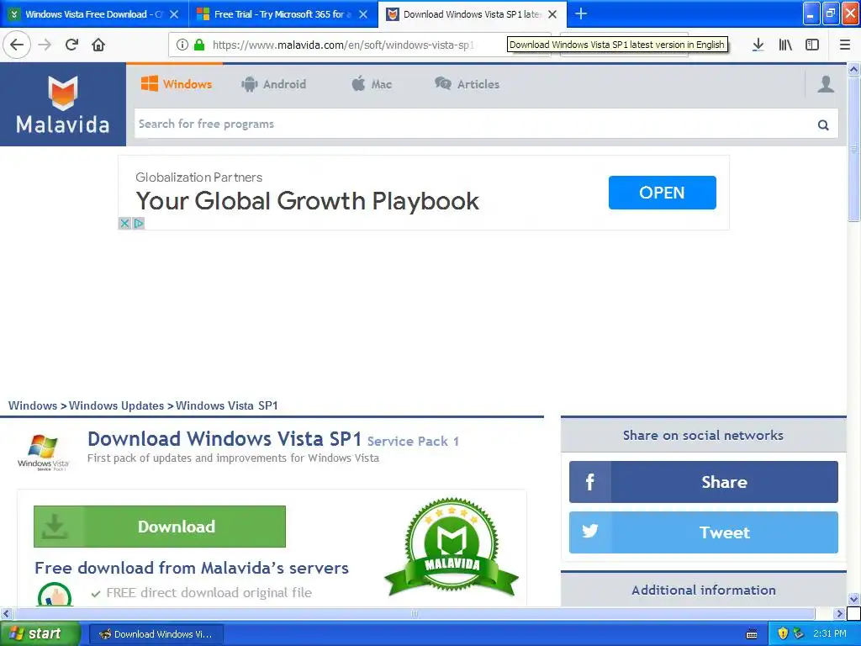861x646 pixels.
Task: Click the Share on social networks header
Action: coord(704,435)
